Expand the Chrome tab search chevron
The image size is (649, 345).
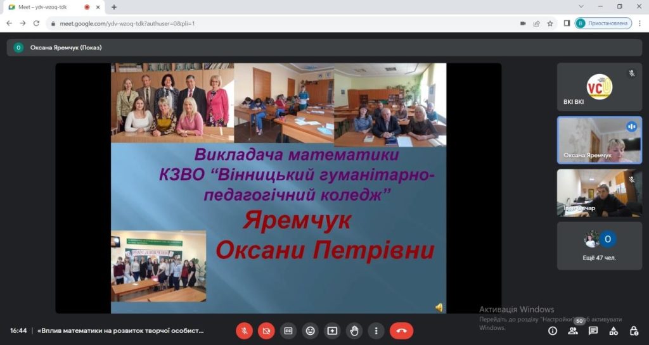[581, 6]
